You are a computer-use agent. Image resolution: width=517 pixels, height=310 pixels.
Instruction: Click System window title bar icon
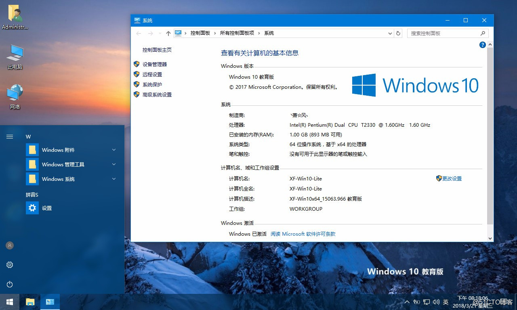click(x=137, y=20)
